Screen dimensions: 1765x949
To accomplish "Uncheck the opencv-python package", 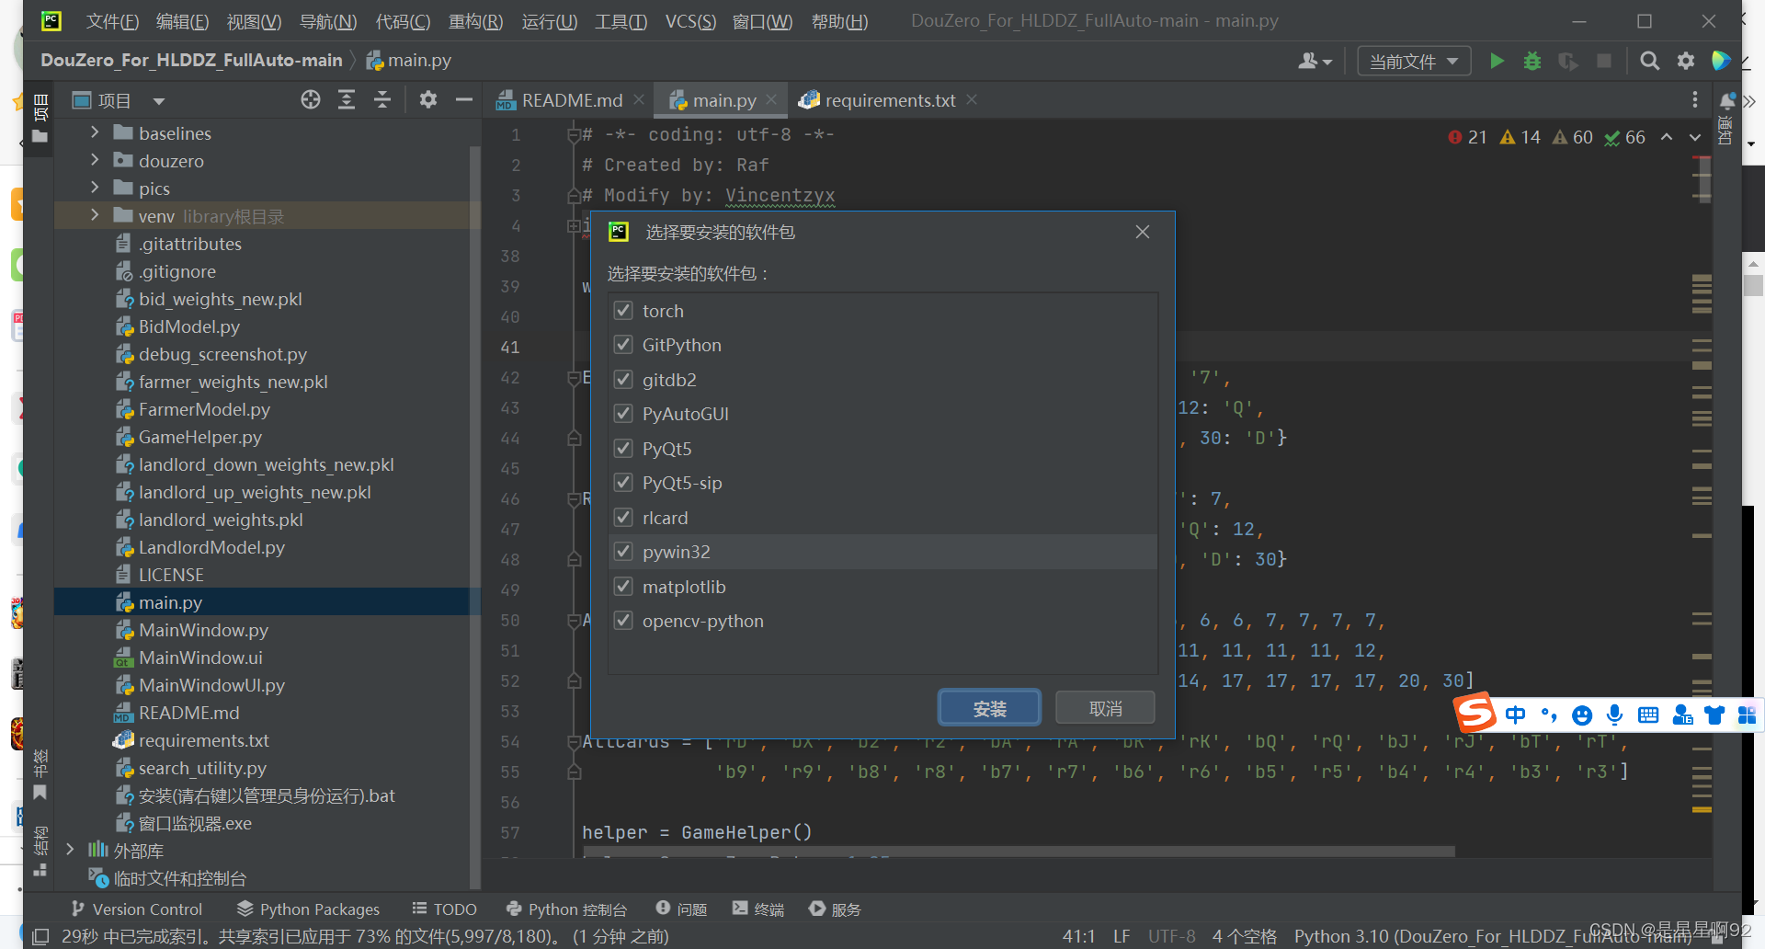I will (x=623, y=620).
